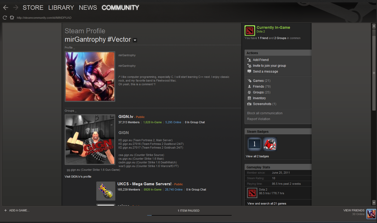The width and height of the screenshot is (377, 223).
Task: Open Games (21) list
Action: coord(262,81)
